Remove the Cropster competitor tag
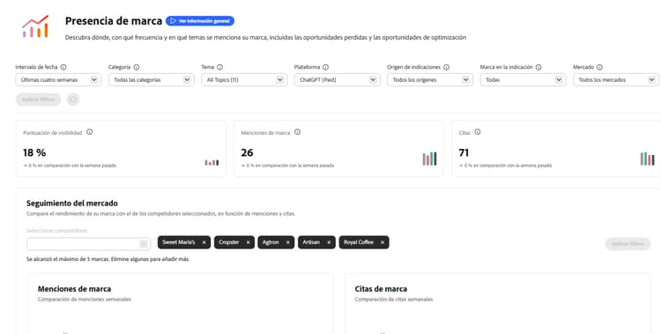 pyautogui.click(x=248, y=242)
